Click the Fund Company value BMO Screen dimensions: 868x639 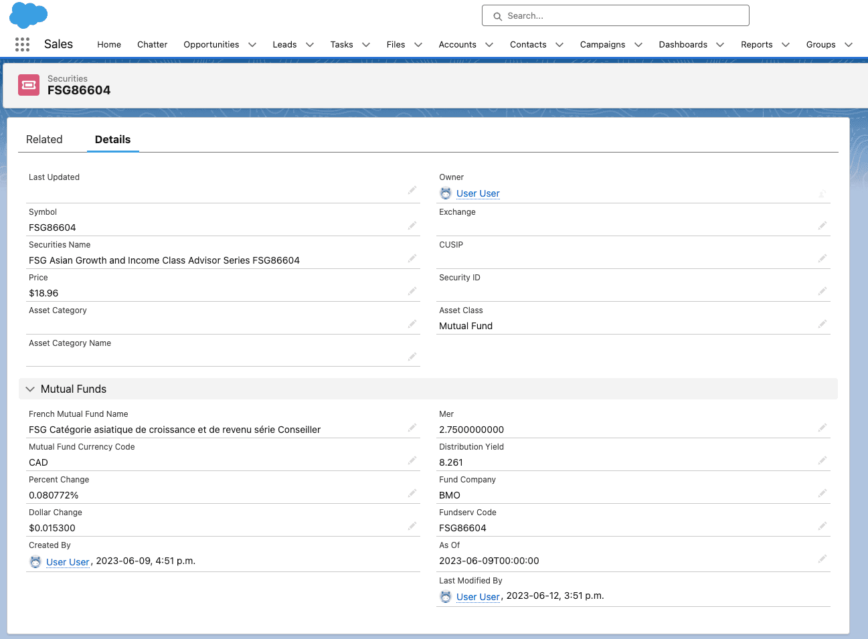tap(450, 495)
